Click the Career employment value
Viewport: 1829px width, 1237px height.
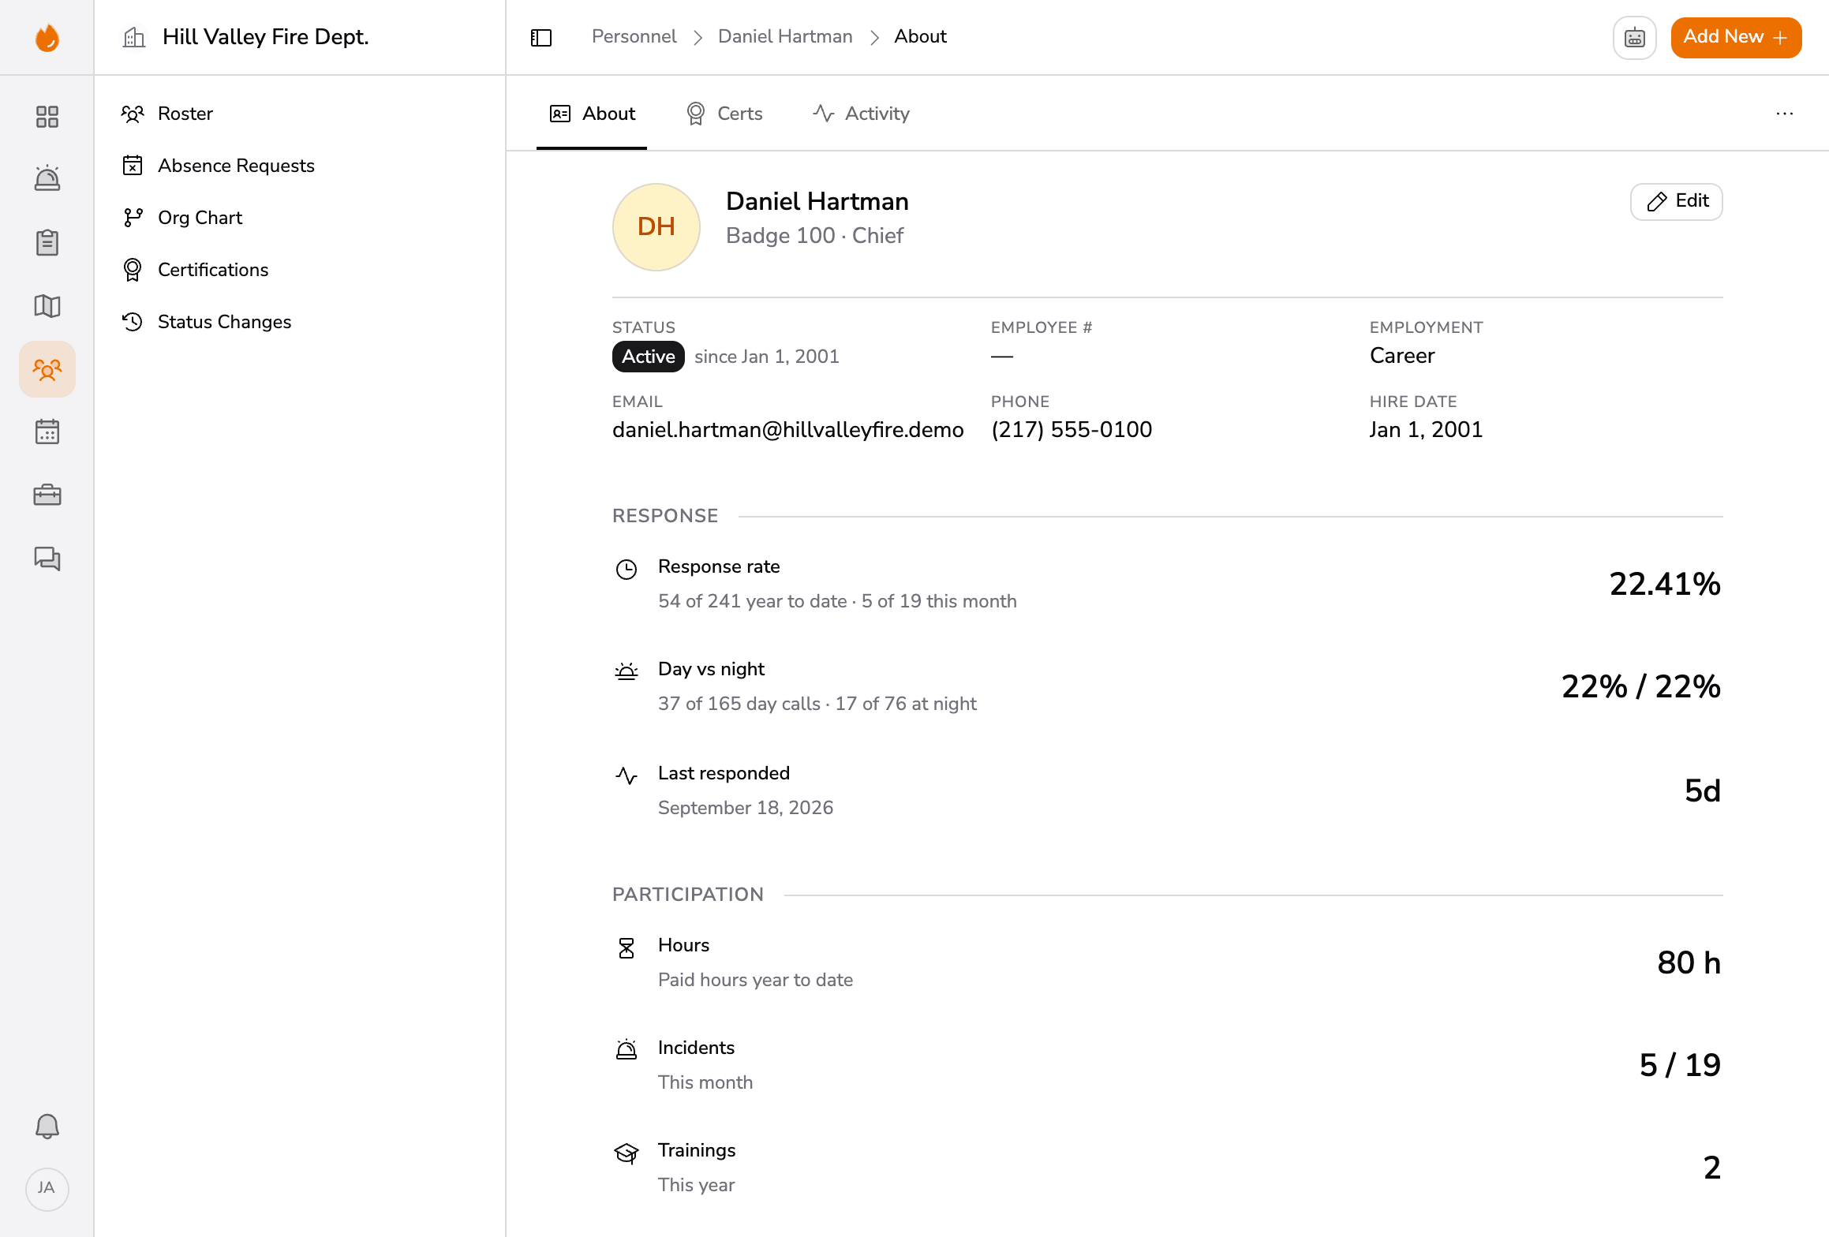tap(1402, 356)
